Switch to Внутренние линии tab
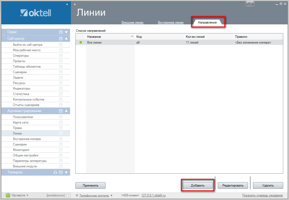289x200 pixels. (x=170, y=22)
